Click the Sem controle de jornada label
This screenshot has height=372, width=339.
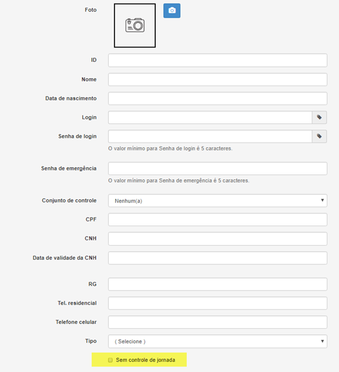pos(146,360)
